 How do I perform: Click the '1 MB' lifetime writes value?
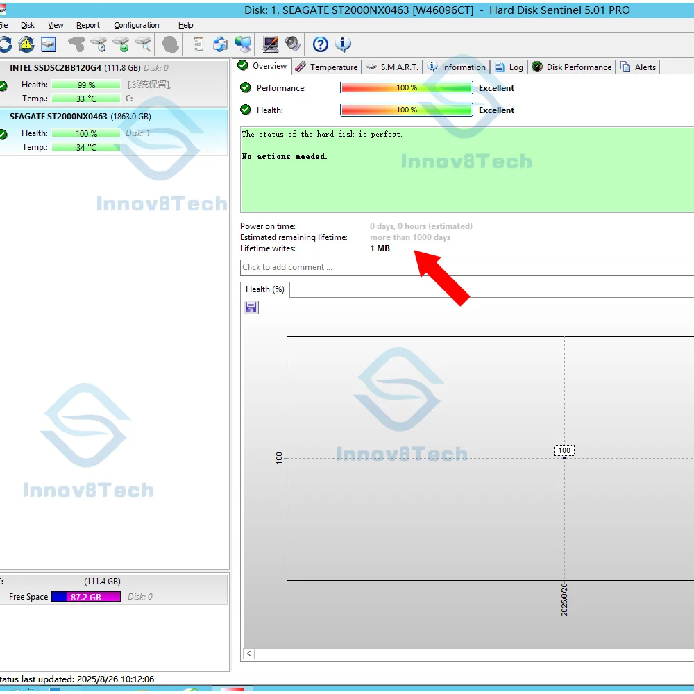pyautogui.click(x=380, y=248)
